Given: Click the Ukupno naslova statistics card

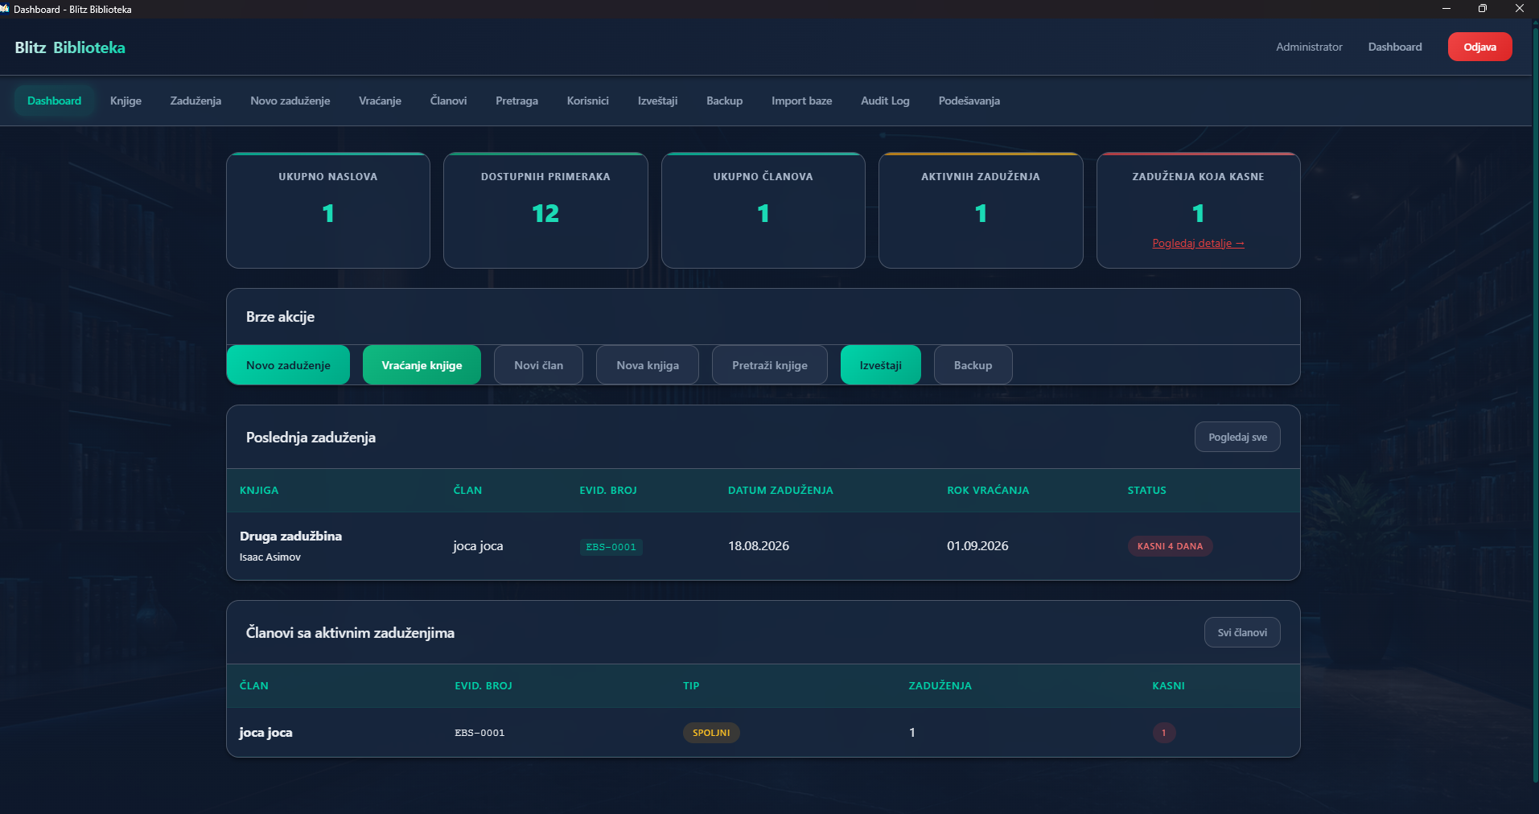Looking at the screenshot, I should click(x=328, y=210).
